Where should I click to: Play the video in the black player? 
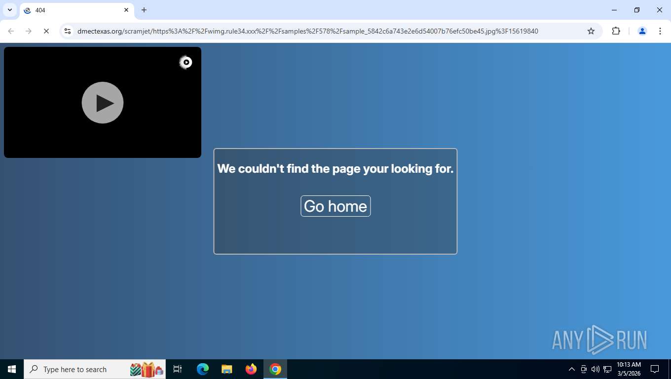(x=103, y=103)
